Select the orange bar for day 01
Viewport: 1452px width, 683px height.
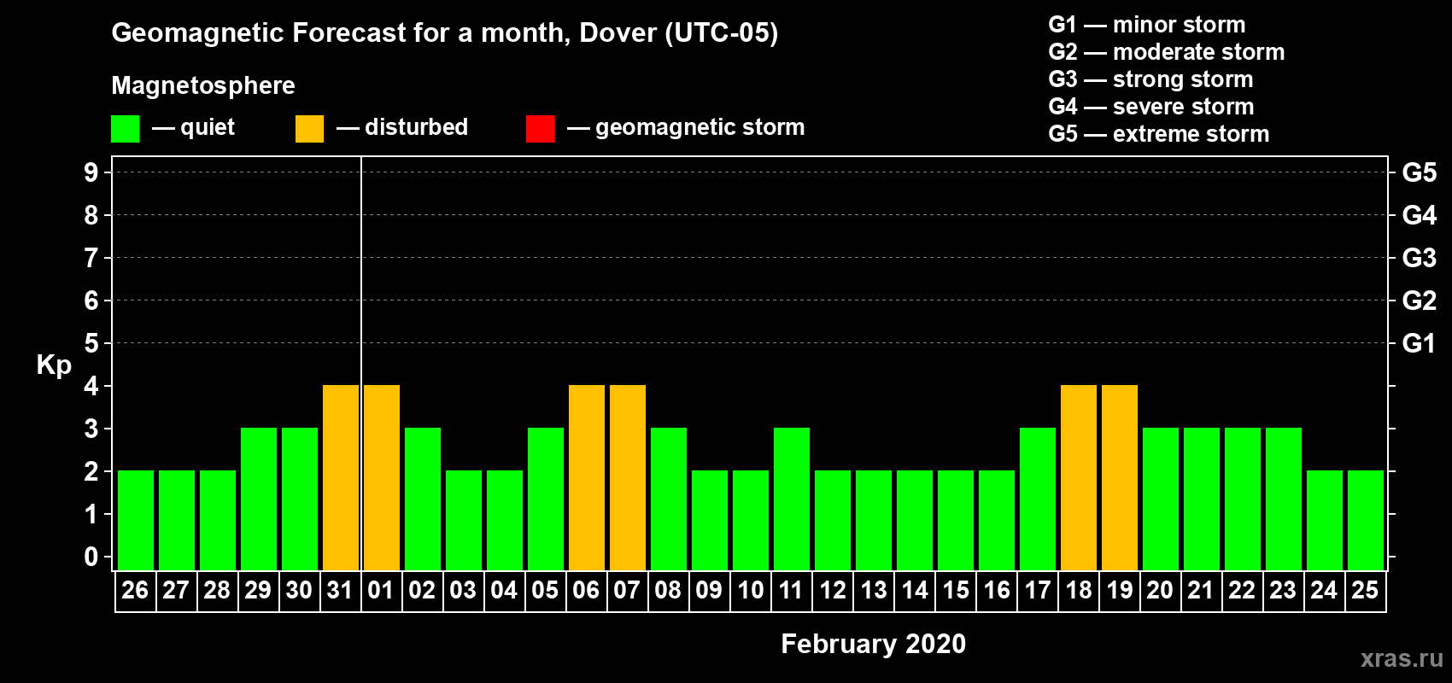click(x=382, y=477)
